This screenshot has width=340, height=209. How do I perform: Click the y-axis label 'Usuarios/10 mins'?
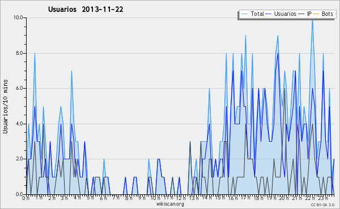[5, 106]
